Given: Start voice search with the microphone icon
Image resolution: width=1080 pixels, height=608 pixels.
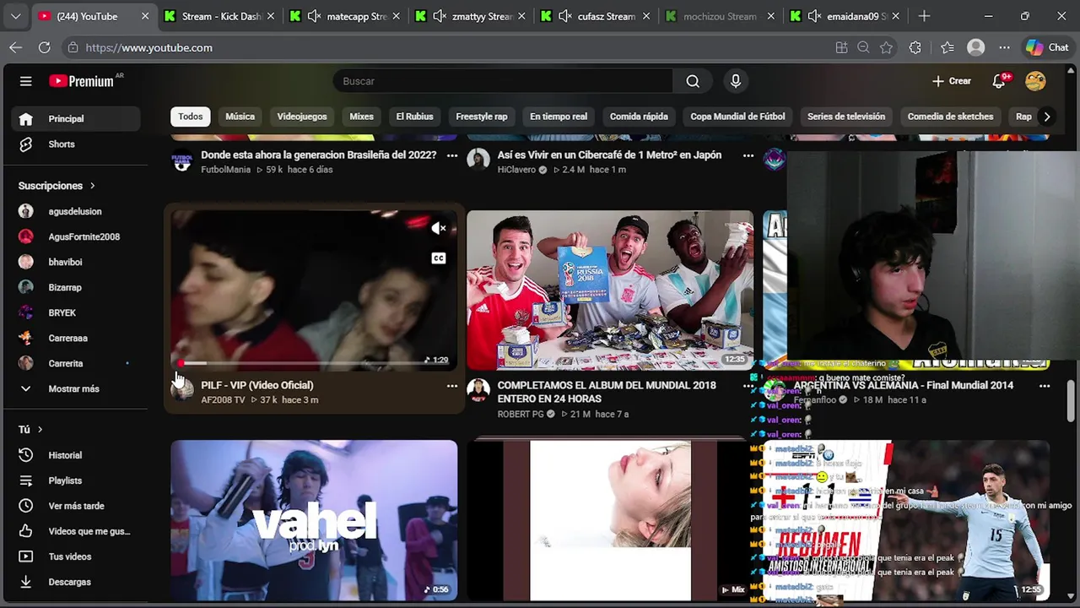Looking at the screenshot, I should pos(736,81).
